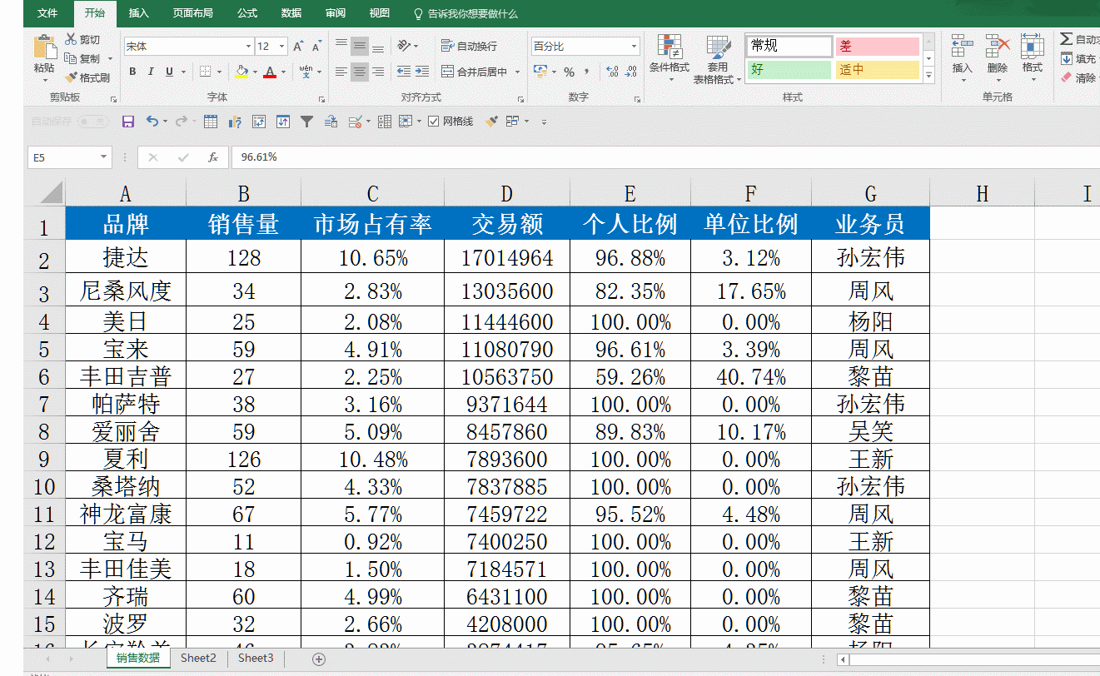Open the Format as Table (套用表格格式) dropdown

[717, 60]
